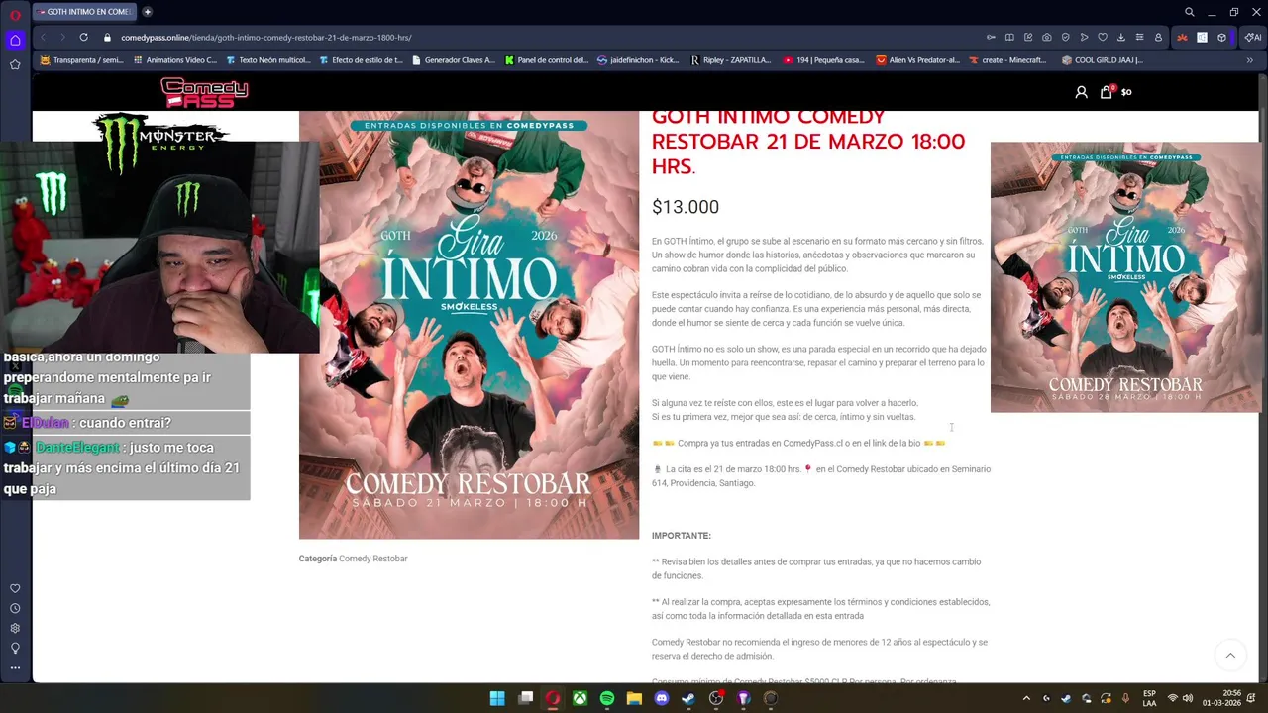Open extensions cube icon

click(1221, 38)
